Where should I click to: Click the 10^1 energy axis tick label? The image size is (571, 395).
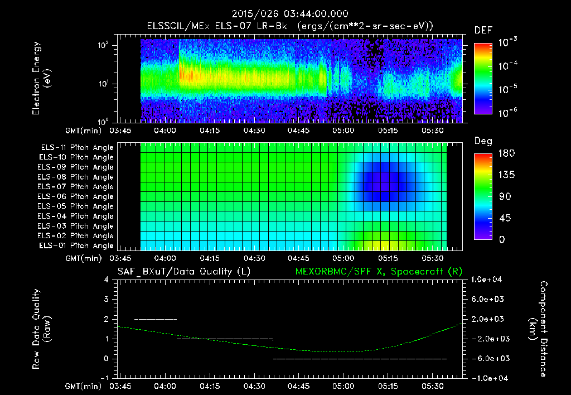[103, 84]
